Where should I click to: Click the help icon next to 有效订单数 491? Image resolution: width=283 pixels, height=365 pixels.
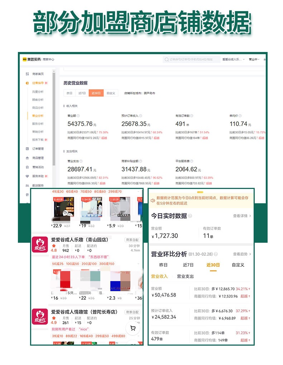click(x=192, y=116)
